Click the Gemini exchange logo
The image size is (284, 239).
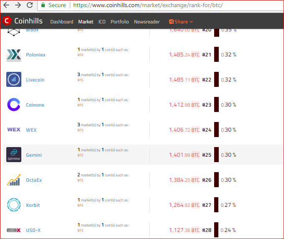pyautogui.click(x=14, y=155)
